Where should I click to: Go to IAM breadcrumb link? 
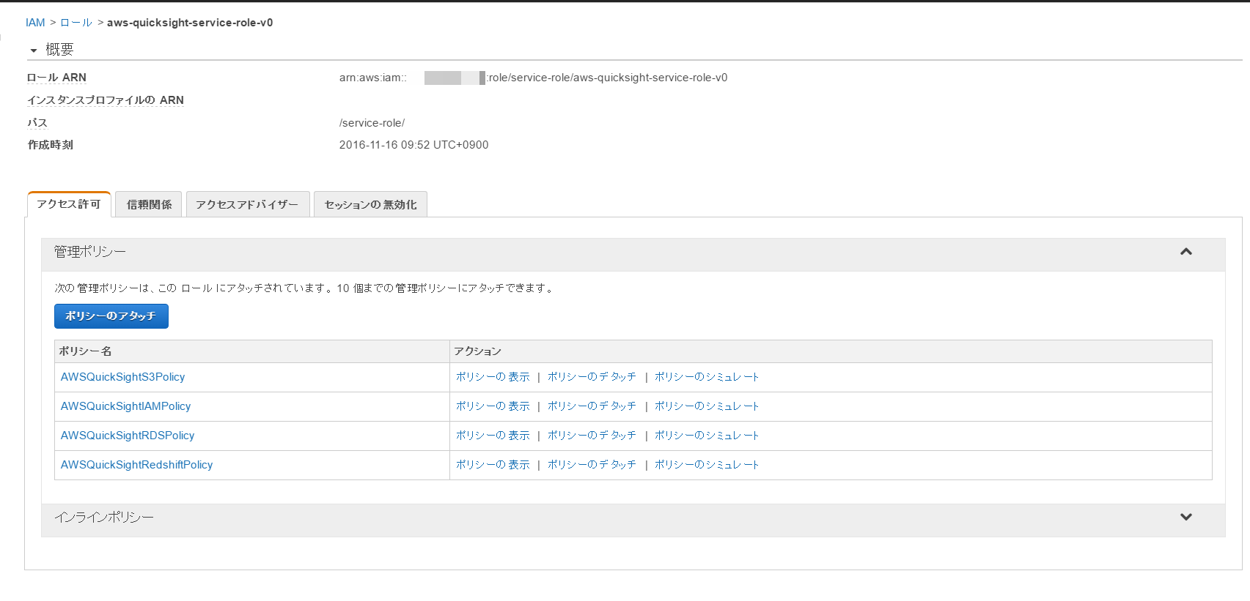pos(35,23)
